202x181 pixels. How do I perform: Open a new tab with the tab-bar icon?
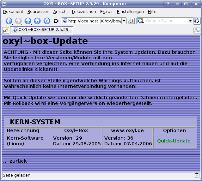pyautogui.click(x=6, y=31)
